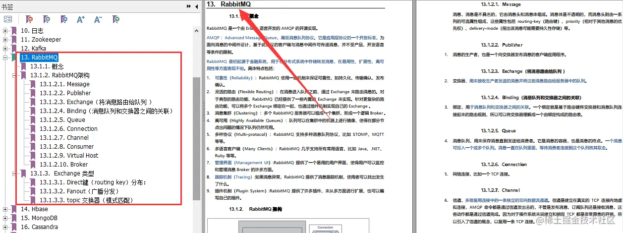Jump to 13.1.2.2. Publisher bookmark
This screenshot has height=233, width=623.
click(x=65, y=93)
